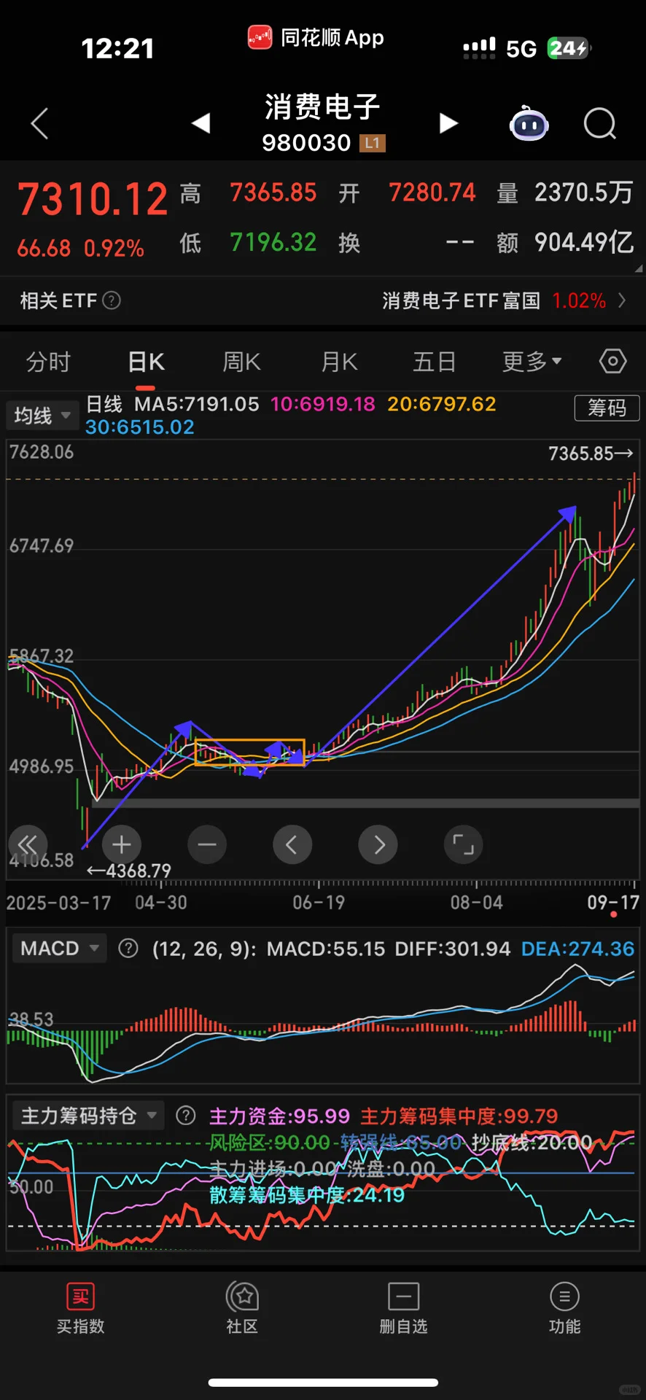This screenshot has height=1400, width=646.
Task: Tap the 7280.74 open price
Action: [432, 192]
